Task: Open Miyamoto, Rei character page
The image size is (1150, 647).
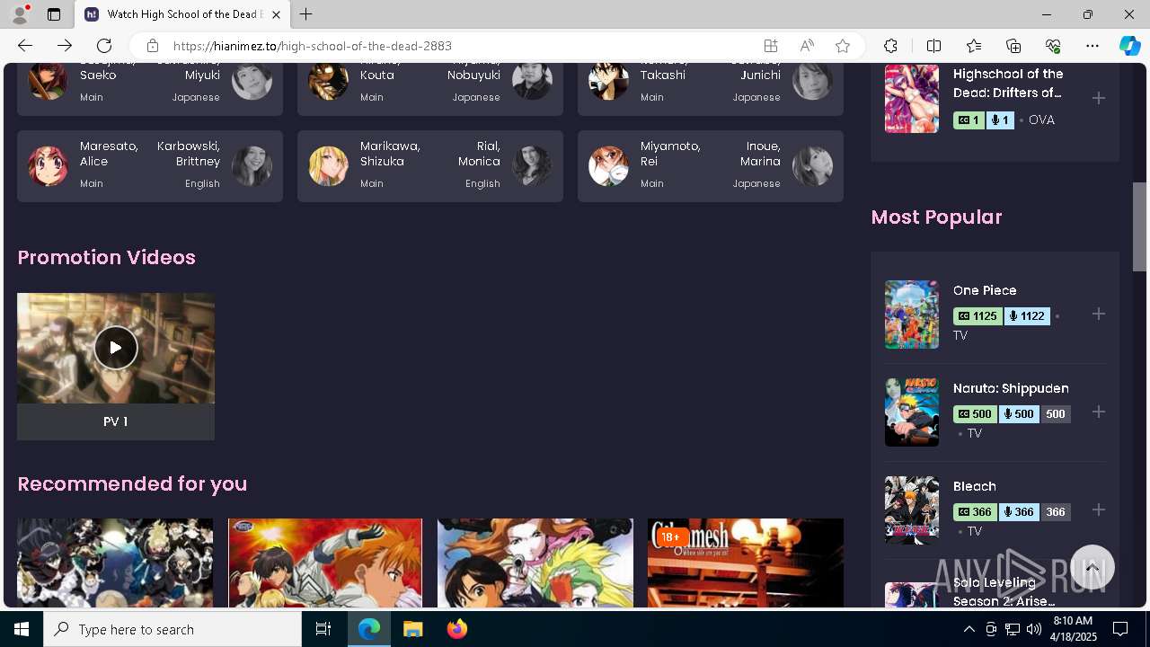Action: pyautogui.click(x=670, y=154)
